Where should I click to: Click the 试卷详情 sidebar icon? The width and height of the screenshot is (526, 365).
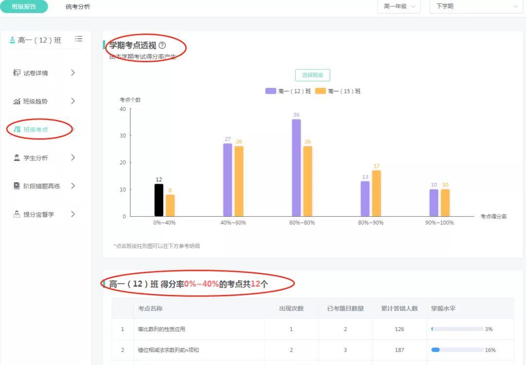[x=17, y=73]
